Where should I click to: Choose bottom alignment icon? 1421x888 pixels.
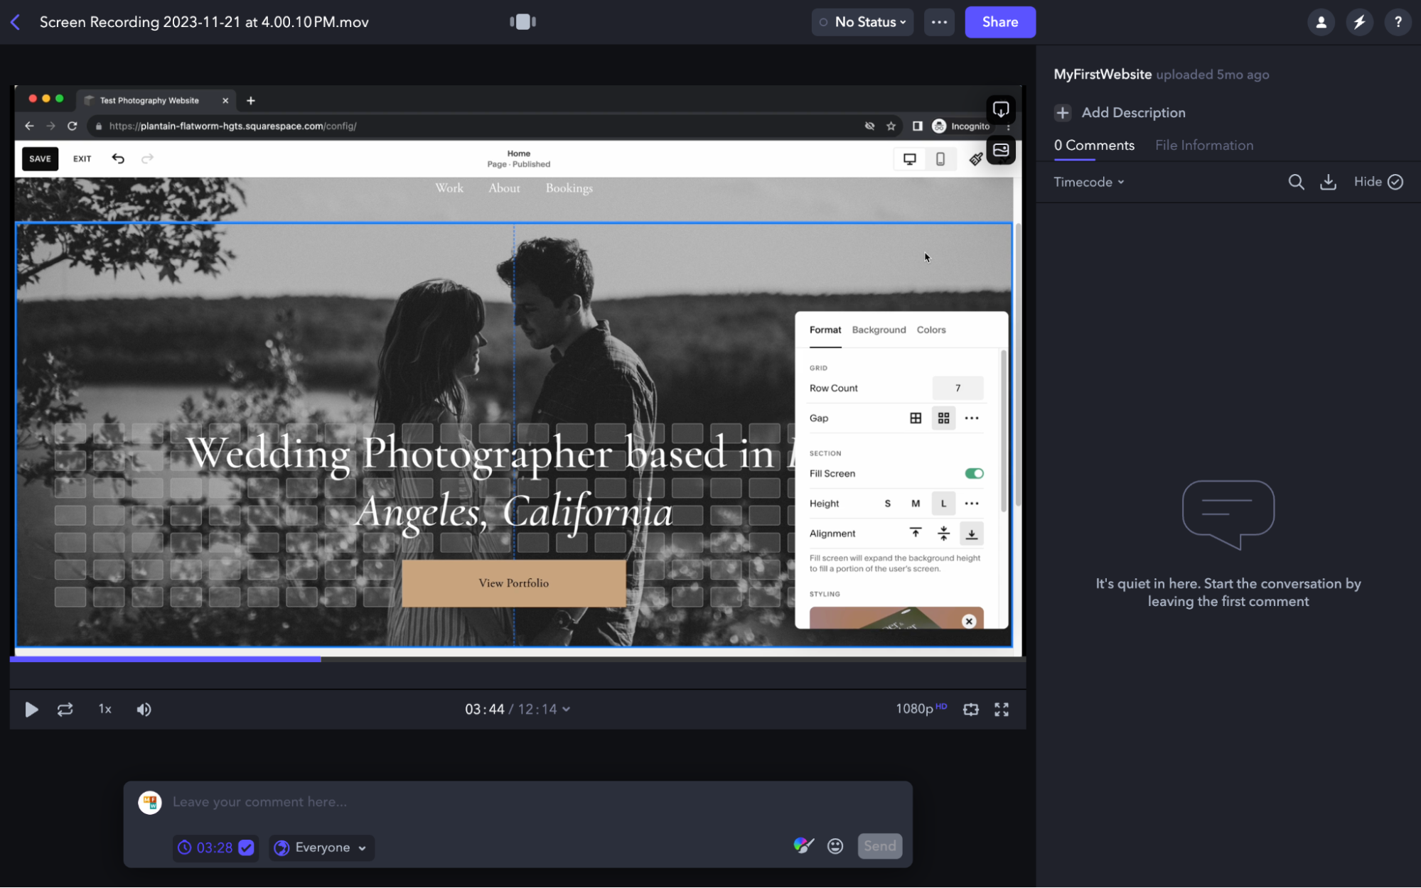click(x=971, y=534)
